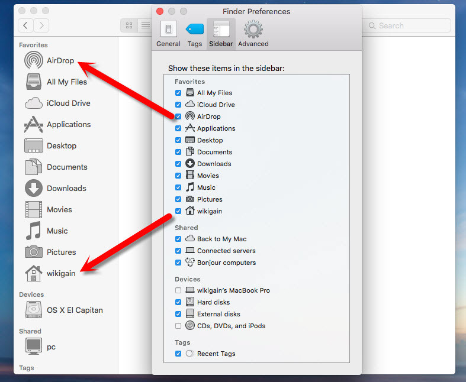Image resolution: width=466 pixels, height=382 pixels.
Task: Toggle the Pictures checkbox in preferences
Action: click(178, 199)
